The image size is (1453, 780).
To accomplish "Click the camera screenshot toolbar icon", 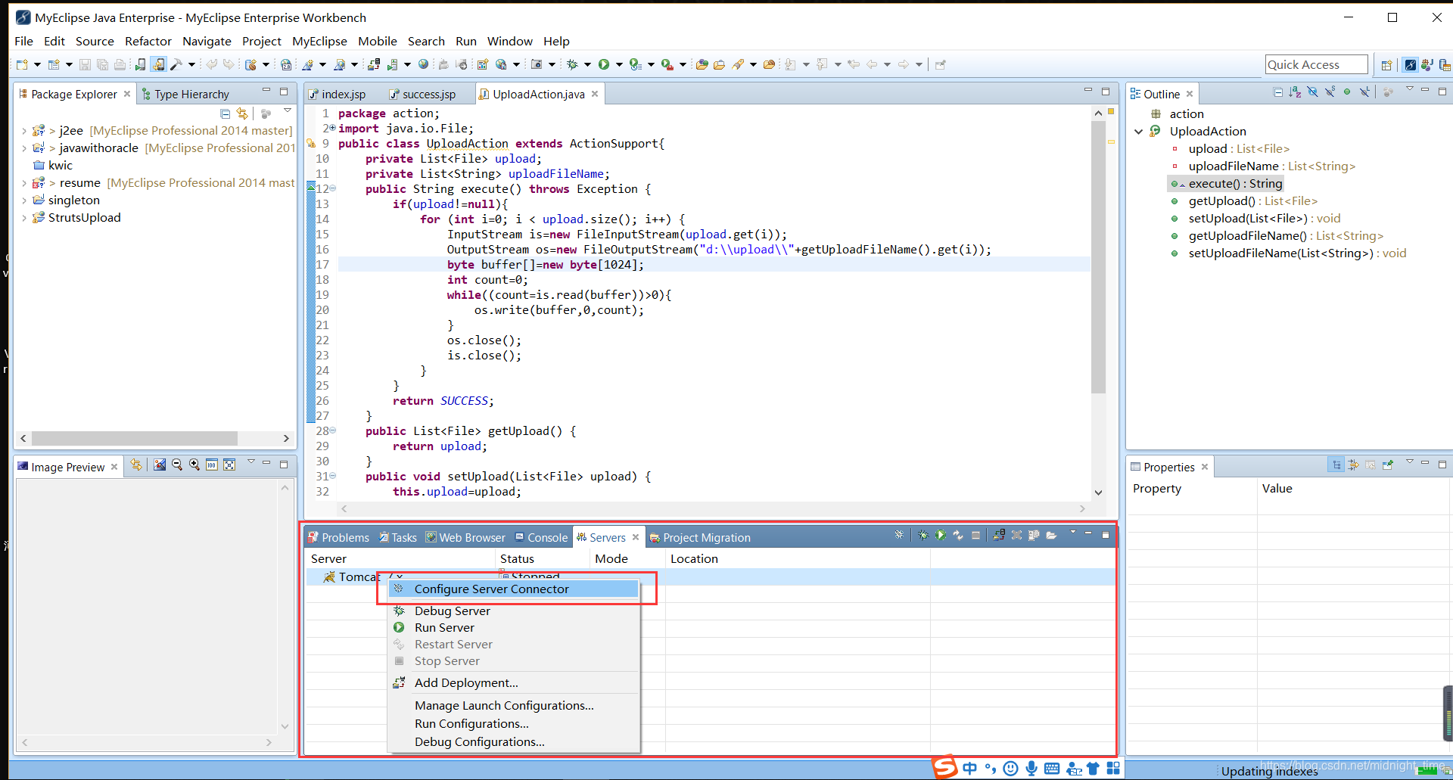I will (x=537, y=64).
